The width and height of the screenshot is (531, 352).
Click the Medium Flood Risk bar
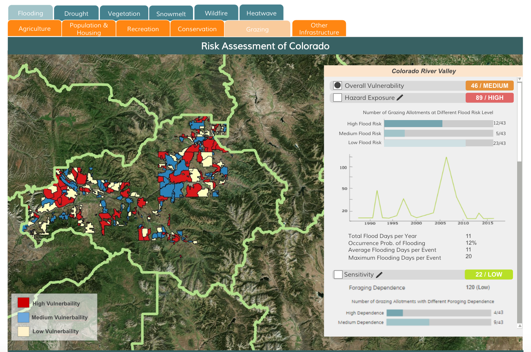[438, 133]
